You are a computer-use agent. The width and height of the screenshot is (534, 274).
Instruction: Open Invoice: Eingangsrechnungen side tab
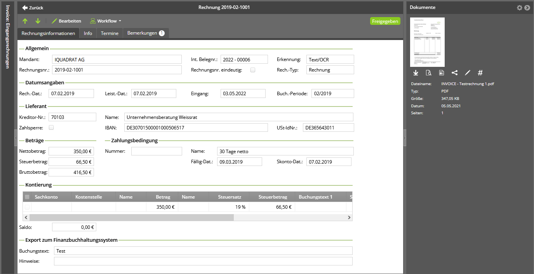(x=7, y=37)
